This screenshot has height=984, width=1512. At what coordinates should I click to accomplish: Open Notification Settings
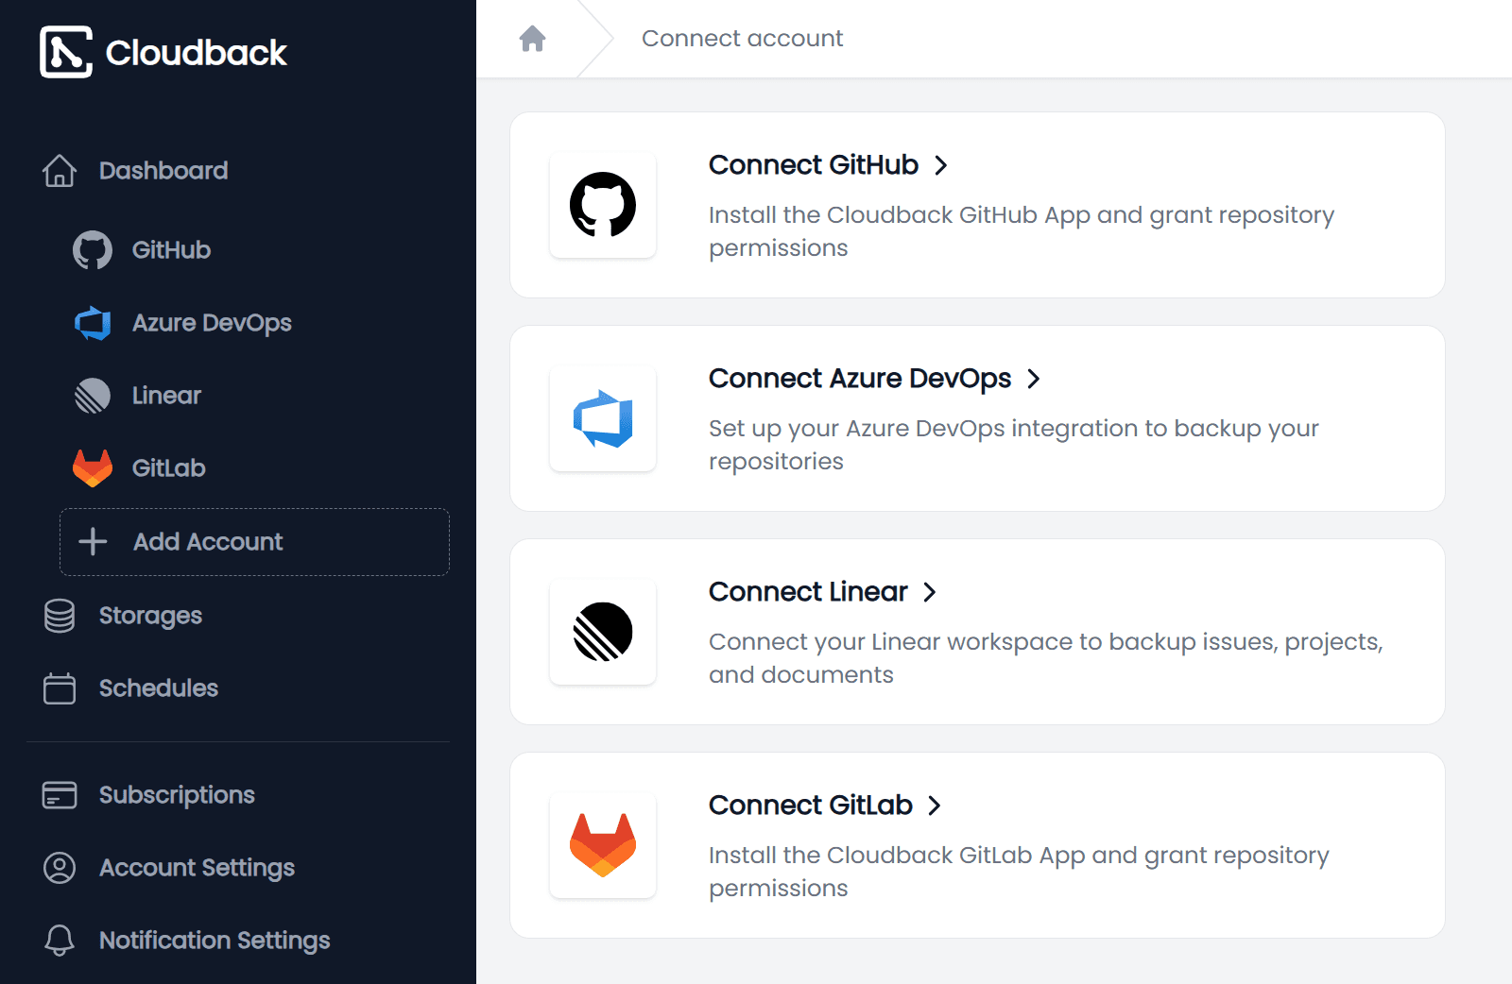pyautogui.click(x=215, y=941)
